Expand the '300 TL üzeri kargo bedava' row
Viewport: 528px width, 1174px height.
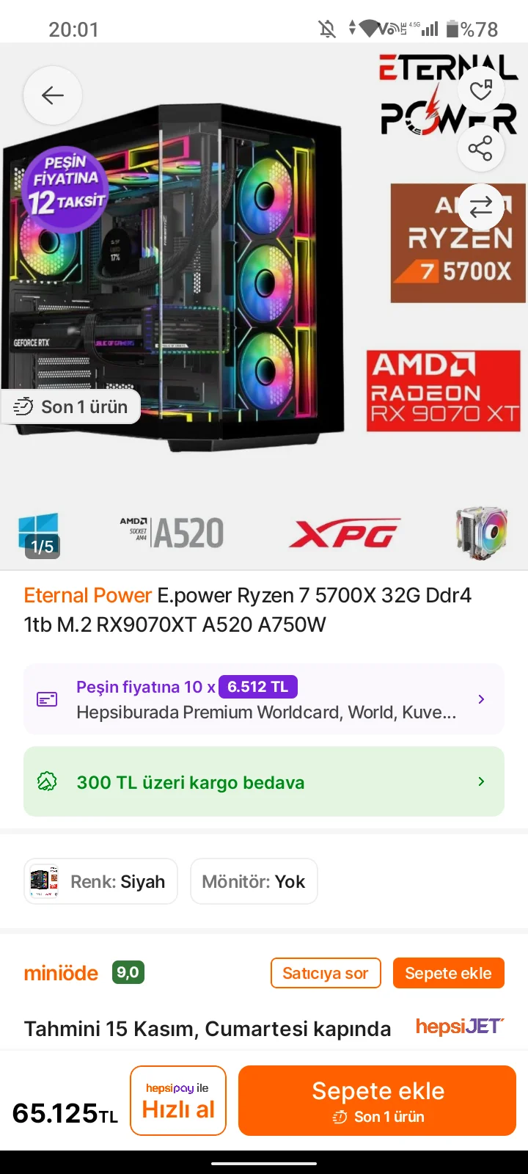(264, 781)
